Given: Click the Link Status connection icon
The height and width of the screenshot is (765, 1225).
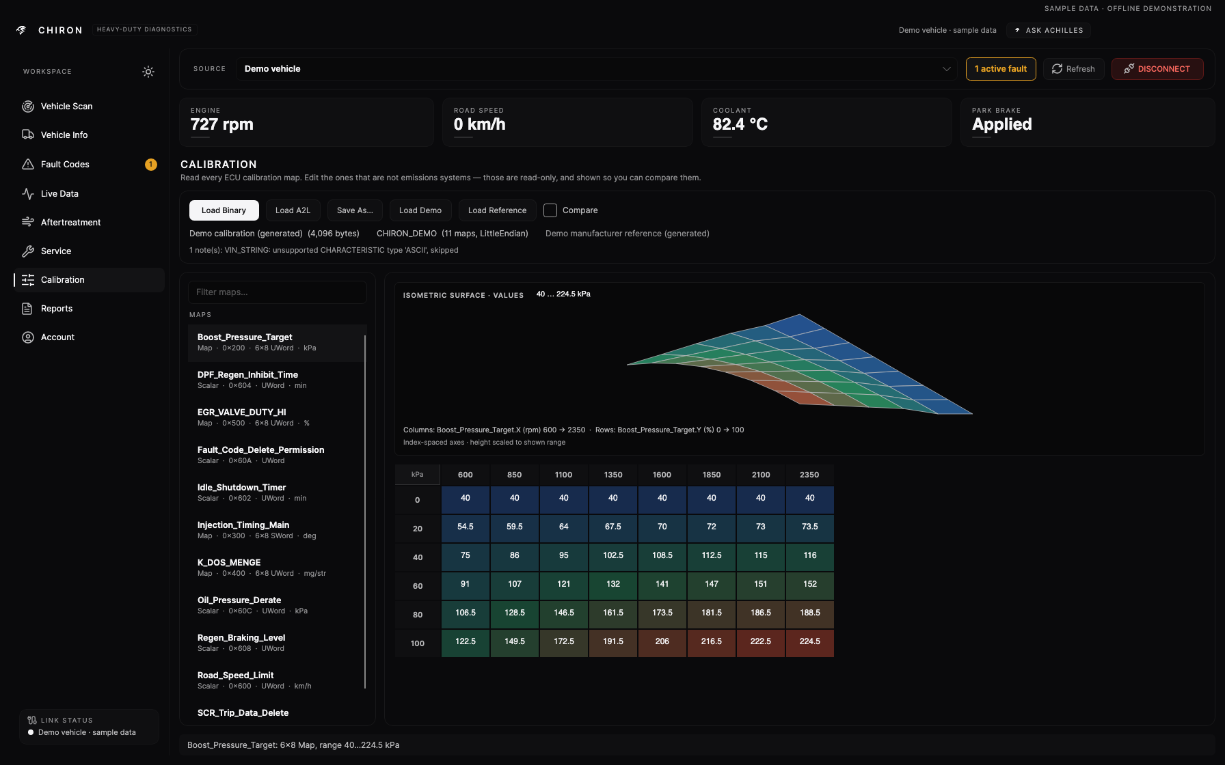Looking at the screenshot, I should click(32, 720).
